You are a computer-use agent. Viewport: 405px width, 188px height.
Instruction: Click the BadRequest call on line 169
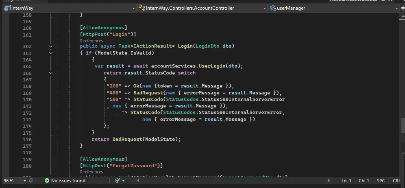pos(148,93)
